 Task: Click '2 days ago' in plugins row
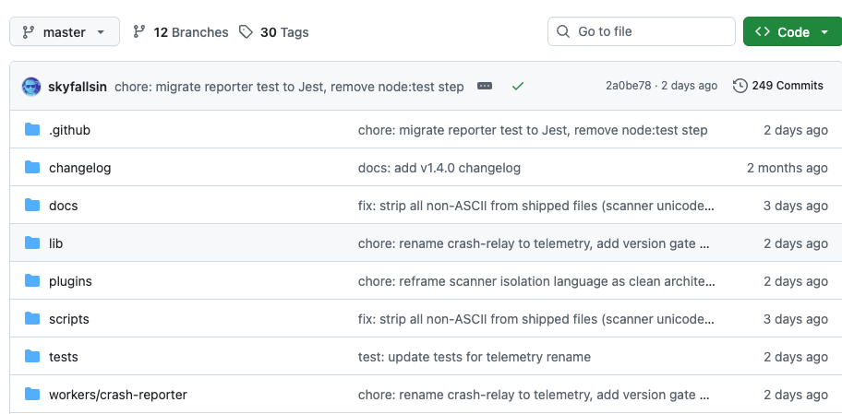(x=796, y=281)
